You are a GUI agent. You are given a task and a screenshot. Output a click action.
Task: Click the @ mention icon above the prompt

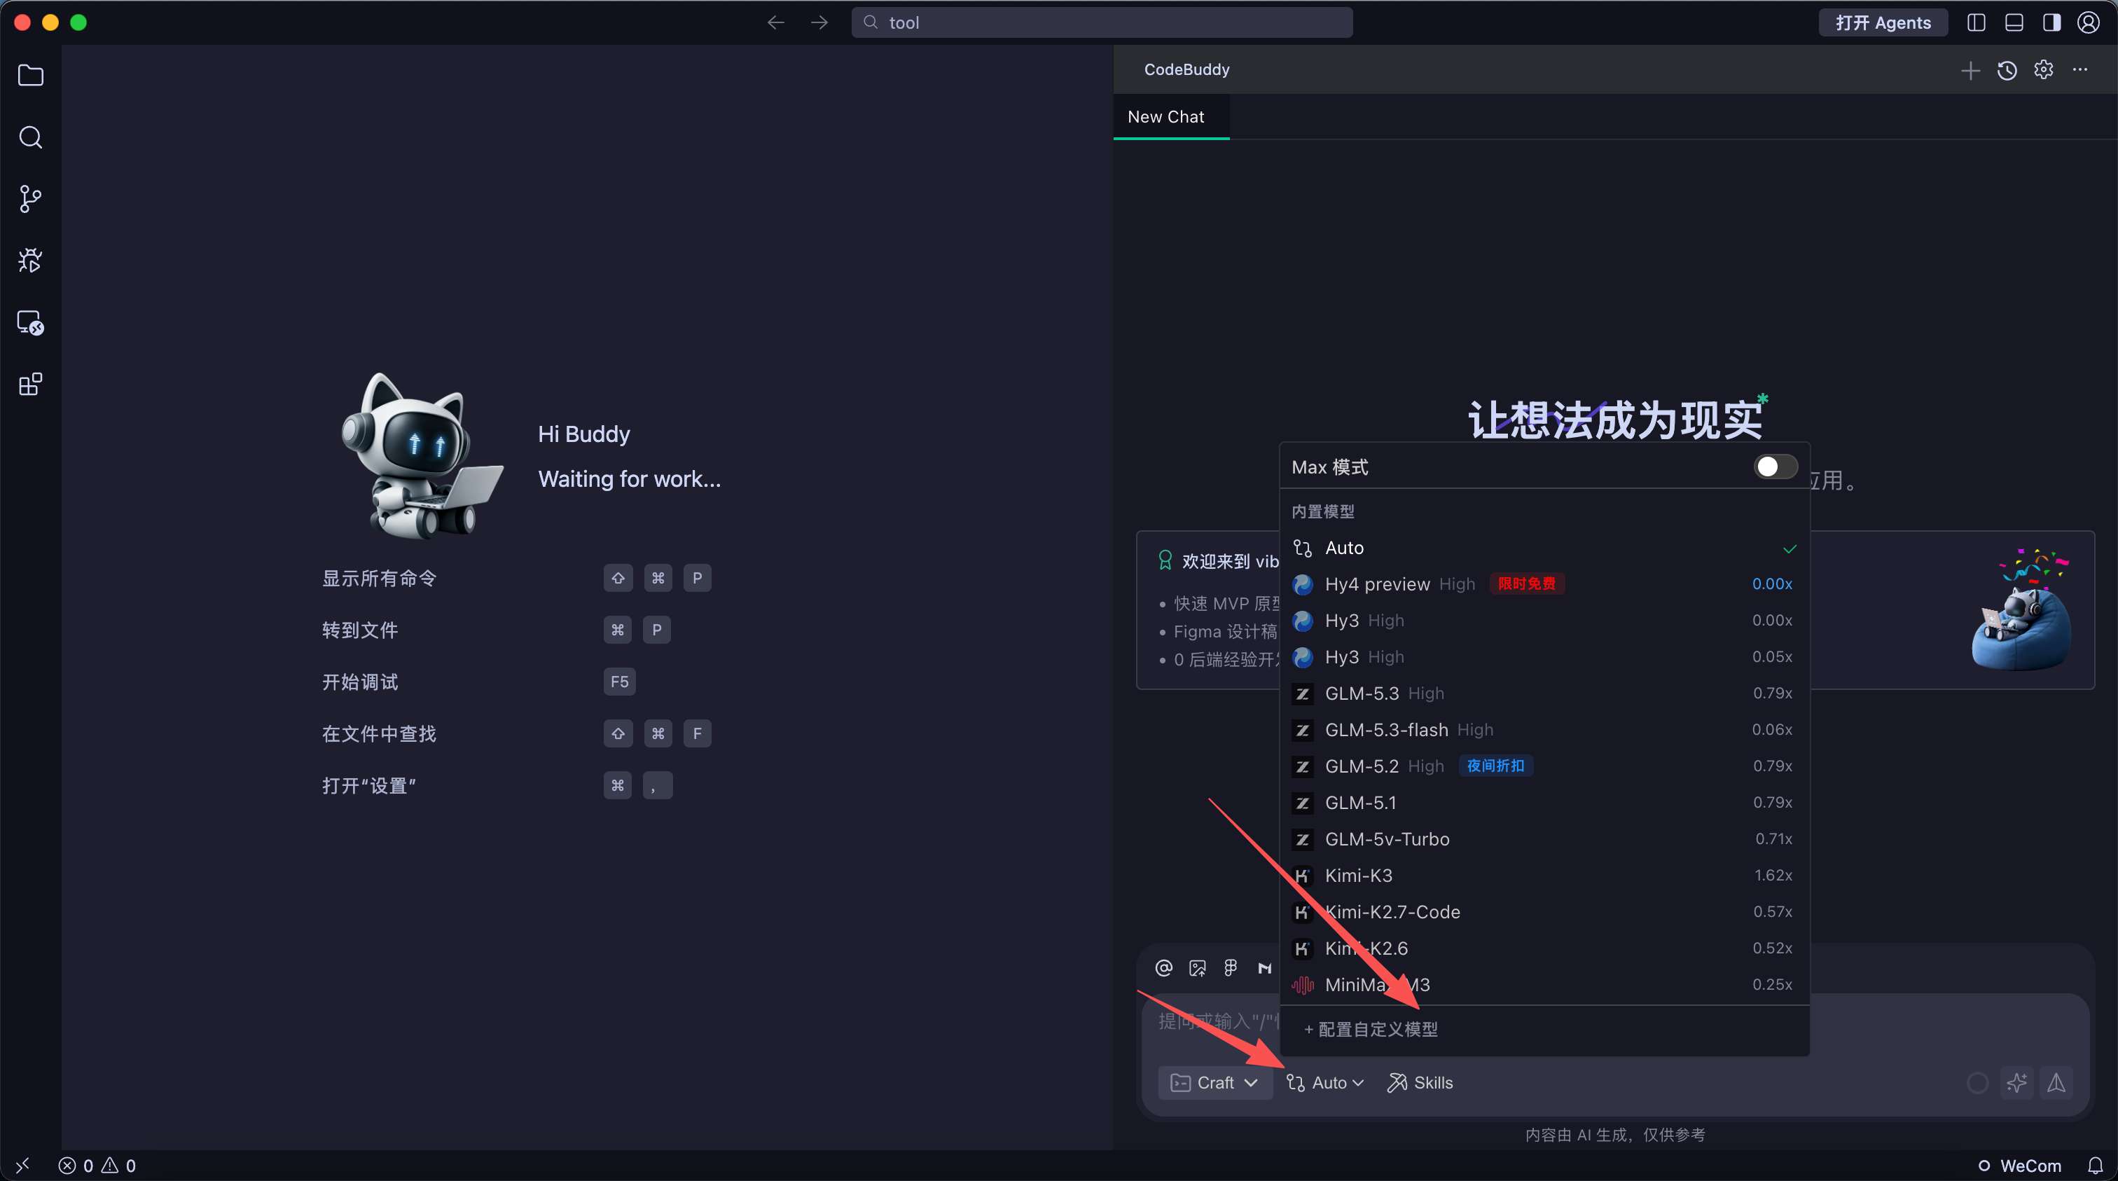[x=1163, y=968]
